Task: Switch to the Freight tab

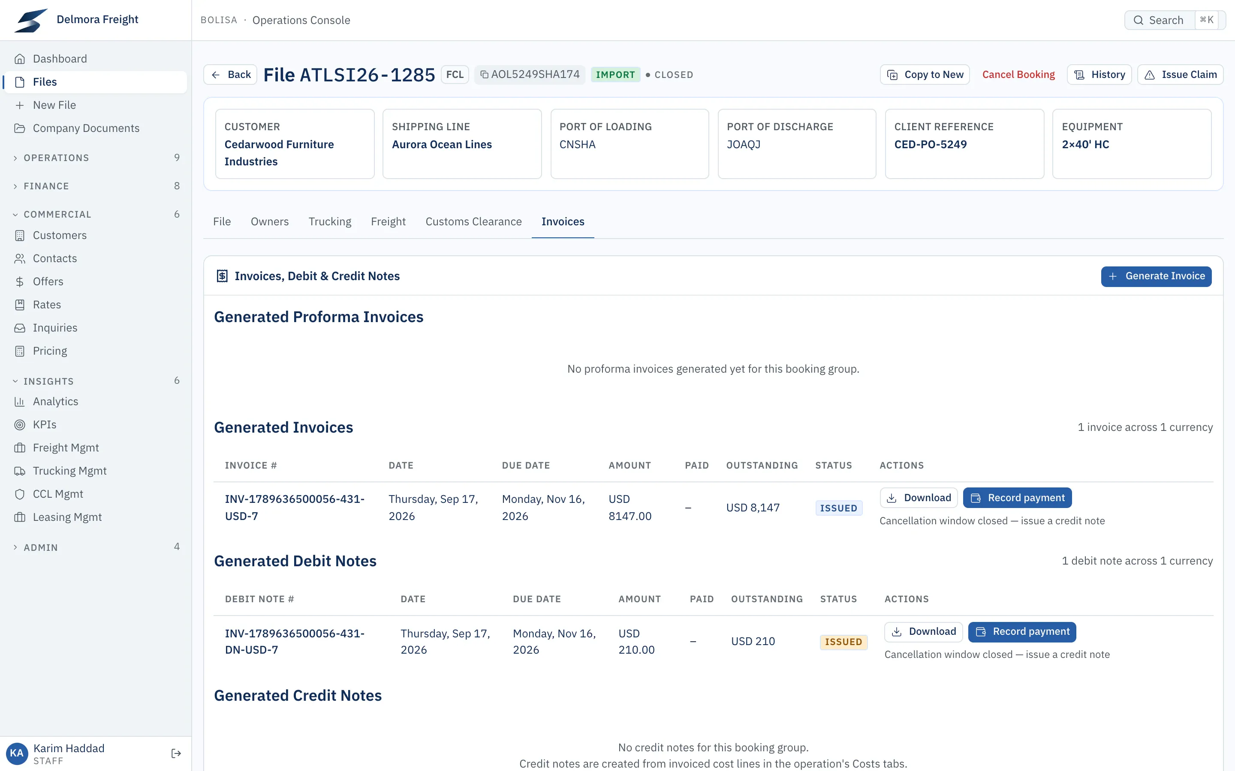Action: (388, 221)
